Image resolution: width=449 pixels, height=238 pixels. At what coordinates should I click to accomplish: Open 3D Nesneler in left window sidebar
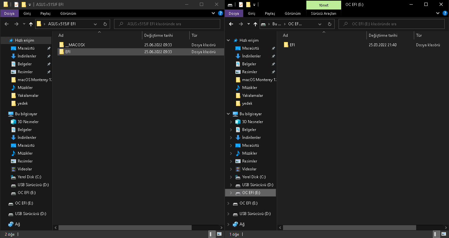pos(28,122)
